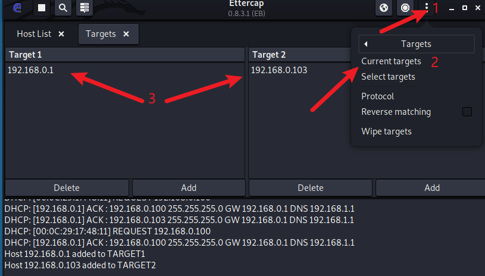
Task: Click the Target 2 column header
Action: pyautogui.click(x=300, y=55)
